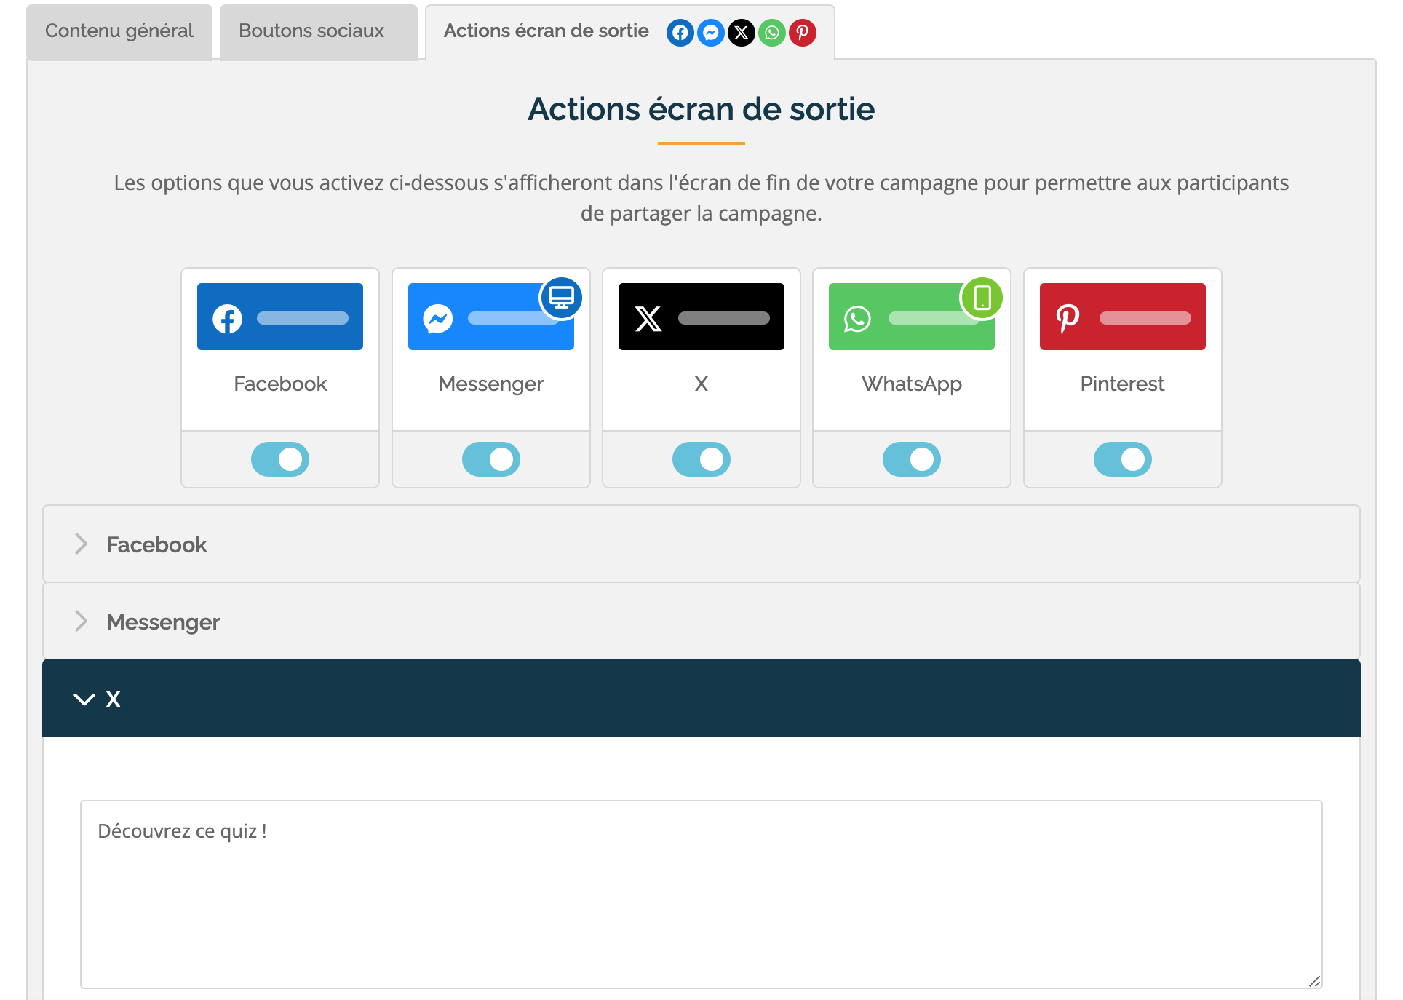This screenshot has width=1403, height=1000.
Task: Click the Facebook icon in the tab header
Action: pos(680,33)
